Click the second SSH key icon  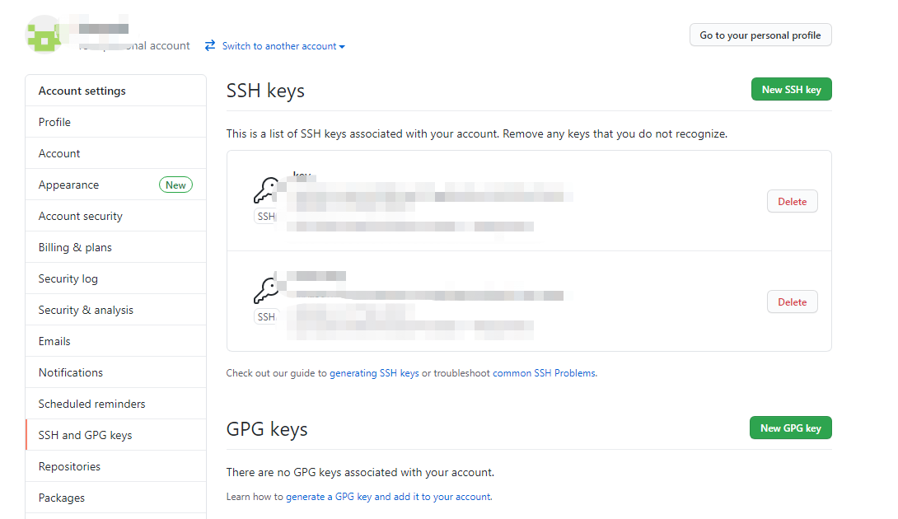265,290
